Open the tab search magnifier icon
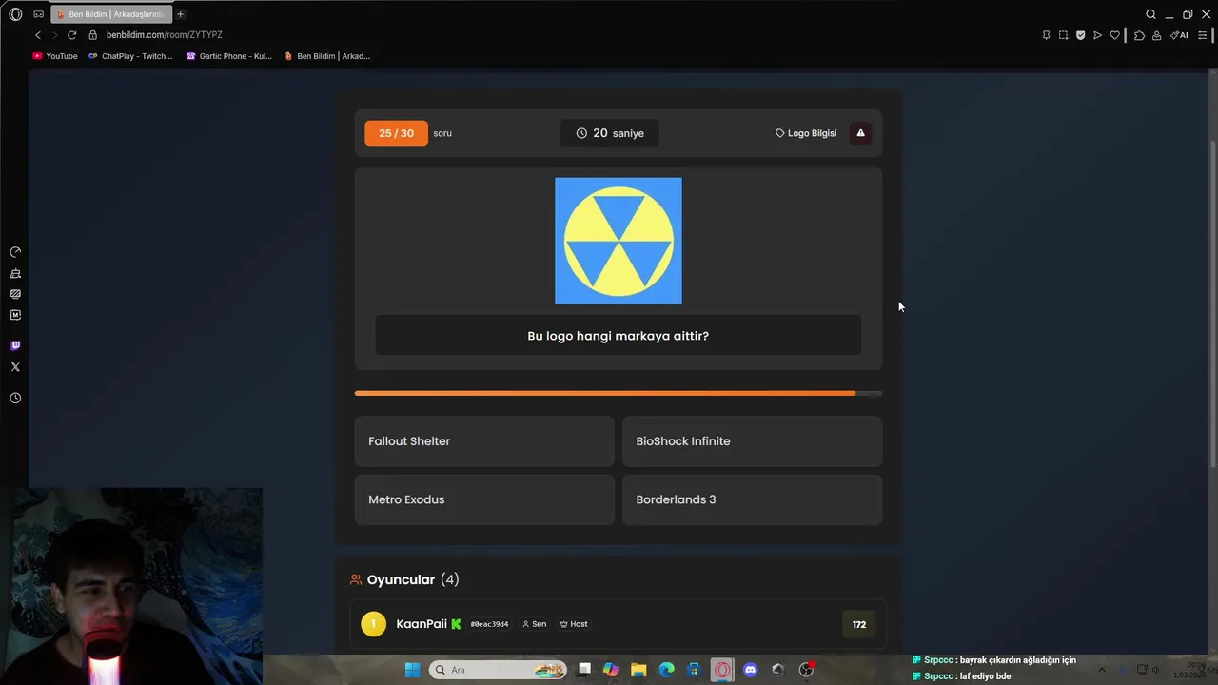This screenshot has height=685, width=1218. [x=1150, y=14]
